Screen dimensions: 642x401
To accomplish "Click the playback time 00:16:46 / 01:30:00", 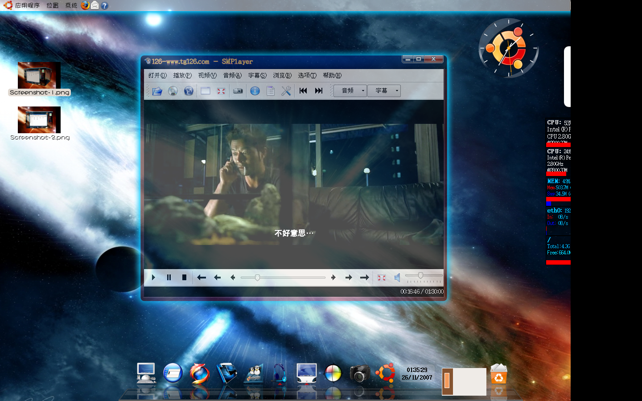I will tap(422, 291).
